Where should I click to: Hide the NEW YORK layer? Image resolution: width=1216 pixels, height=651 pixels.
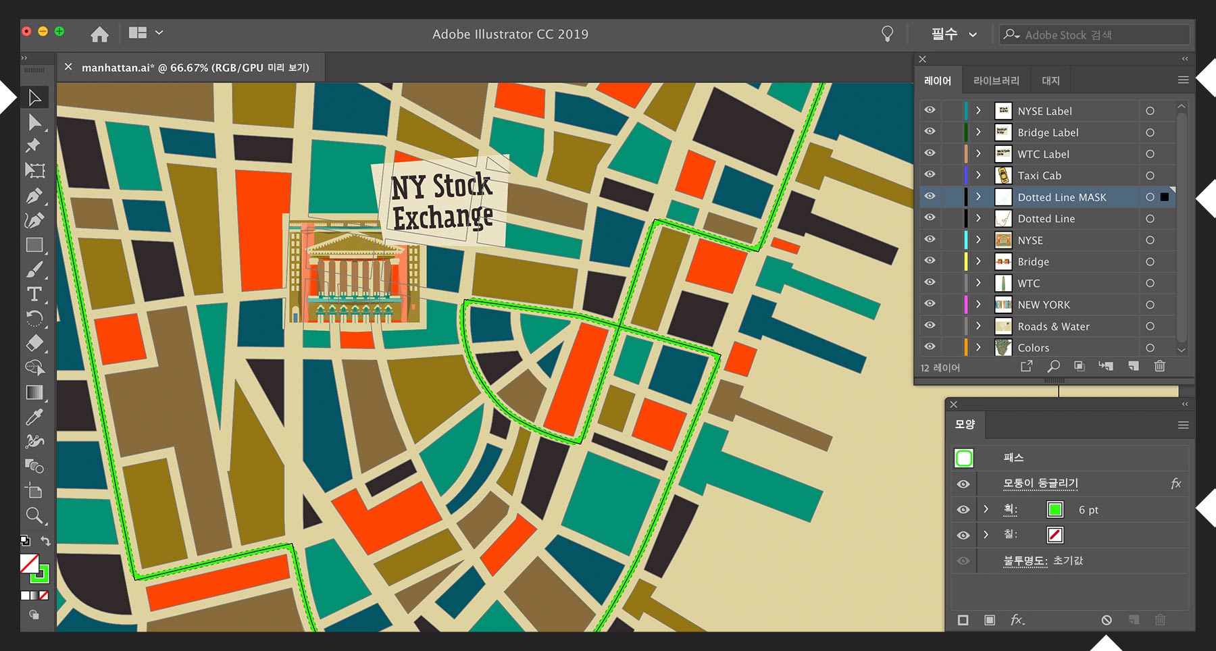930,304
